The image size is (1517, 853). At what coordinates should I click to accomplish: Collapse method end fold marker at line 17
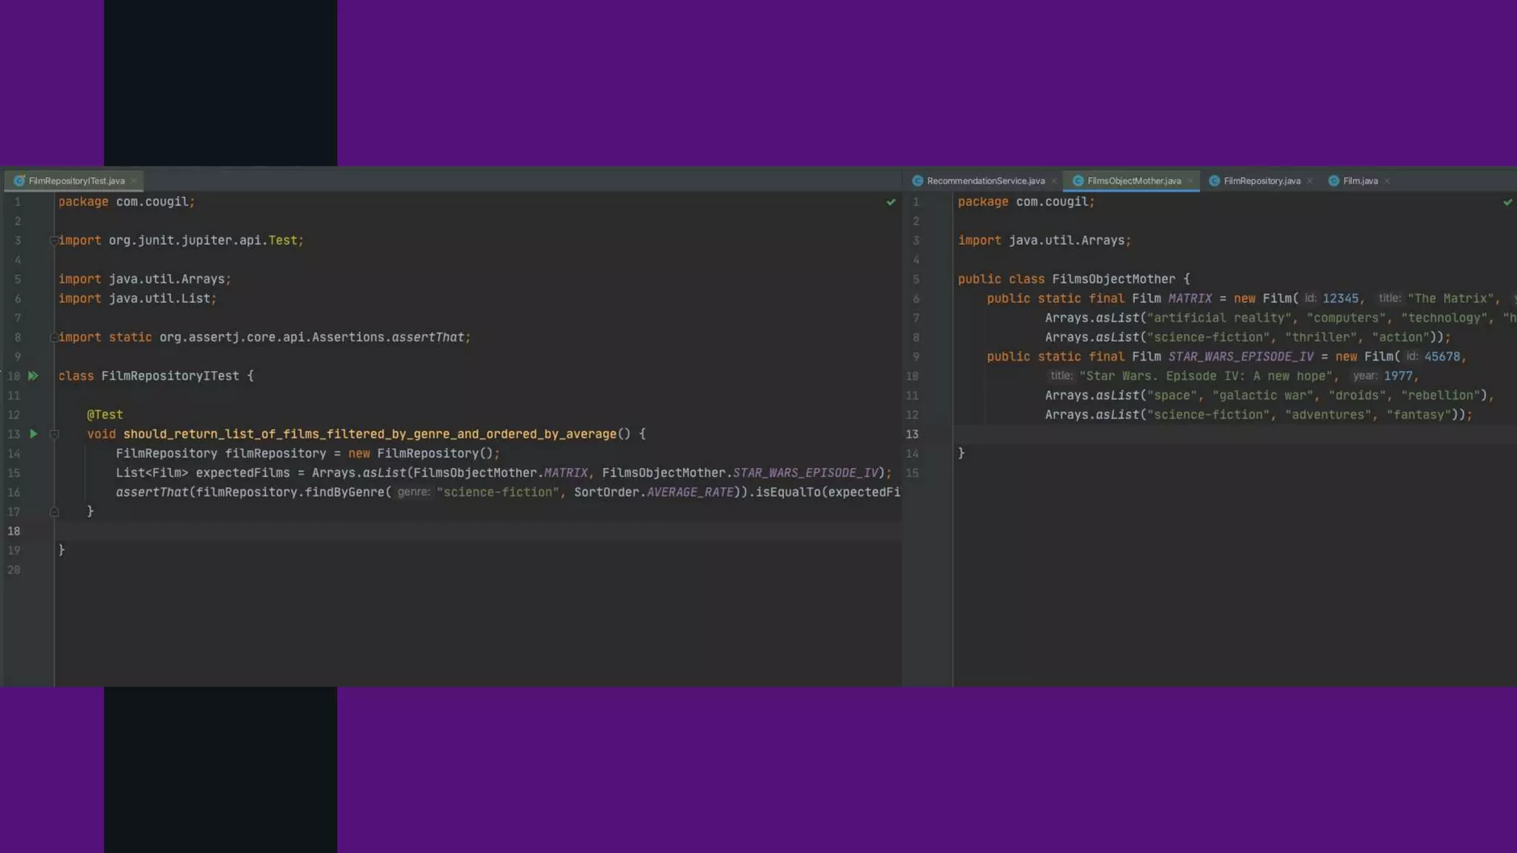pos(54,512)
